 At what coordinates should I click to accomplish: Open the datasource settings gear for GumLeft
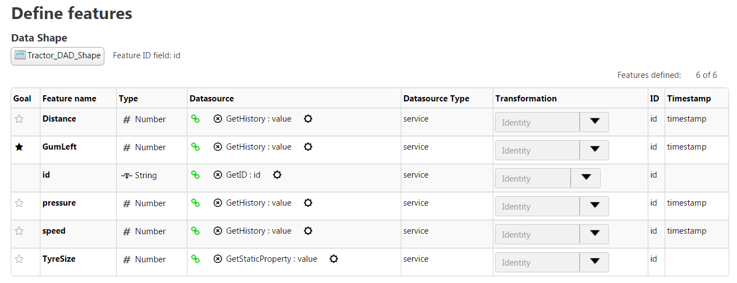pos(308,147)
